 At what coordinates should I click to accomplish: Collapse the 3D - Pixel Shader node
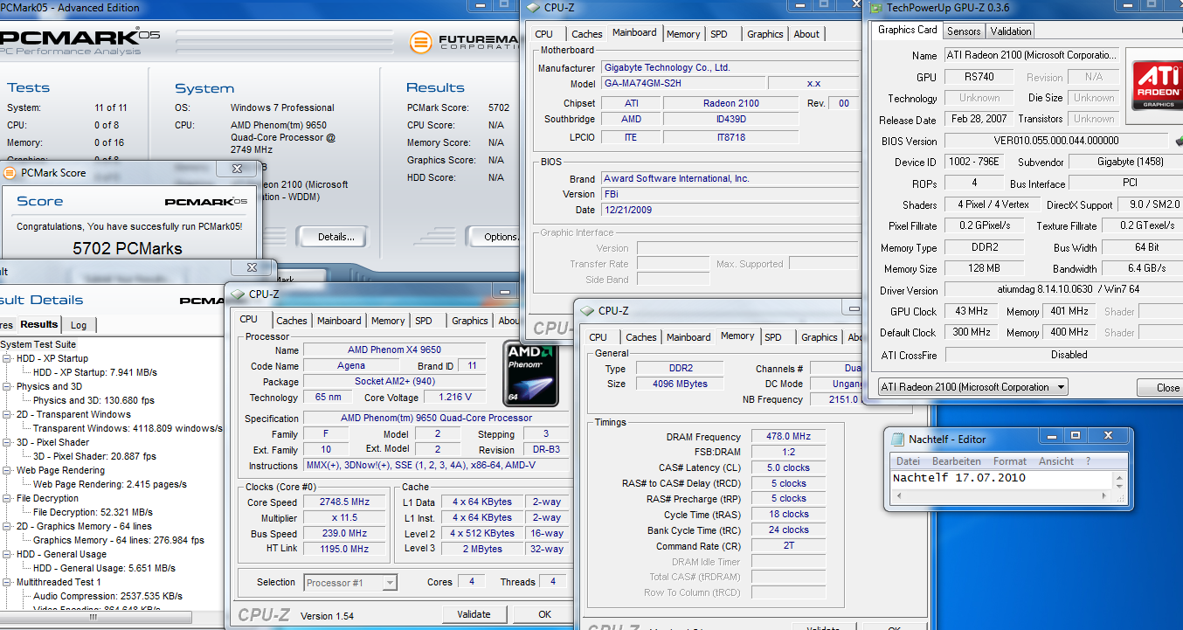click(8, 442)
